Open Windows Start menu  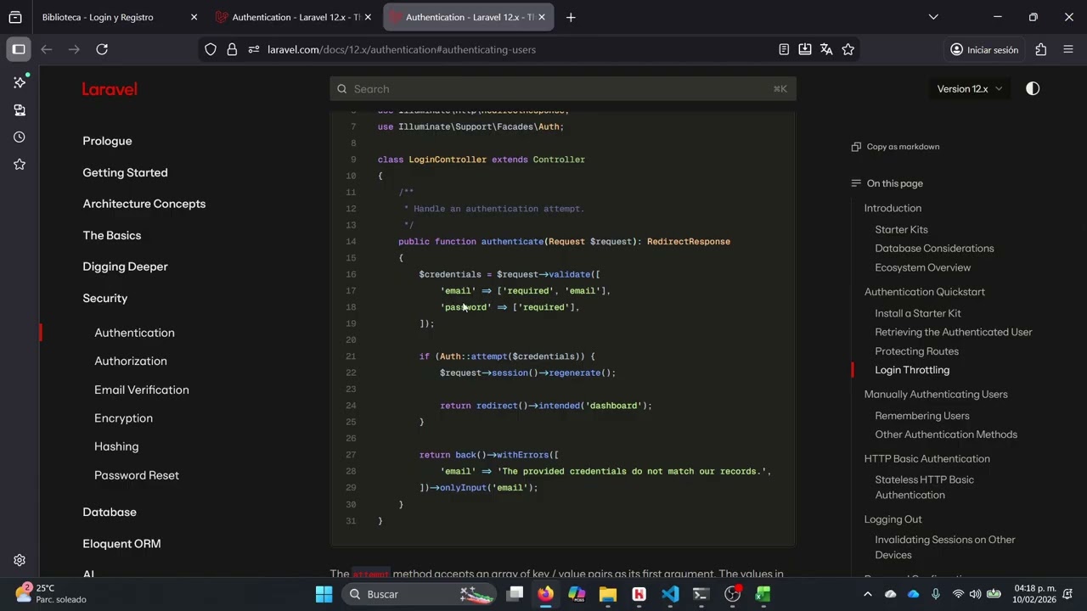pos(324,594)
